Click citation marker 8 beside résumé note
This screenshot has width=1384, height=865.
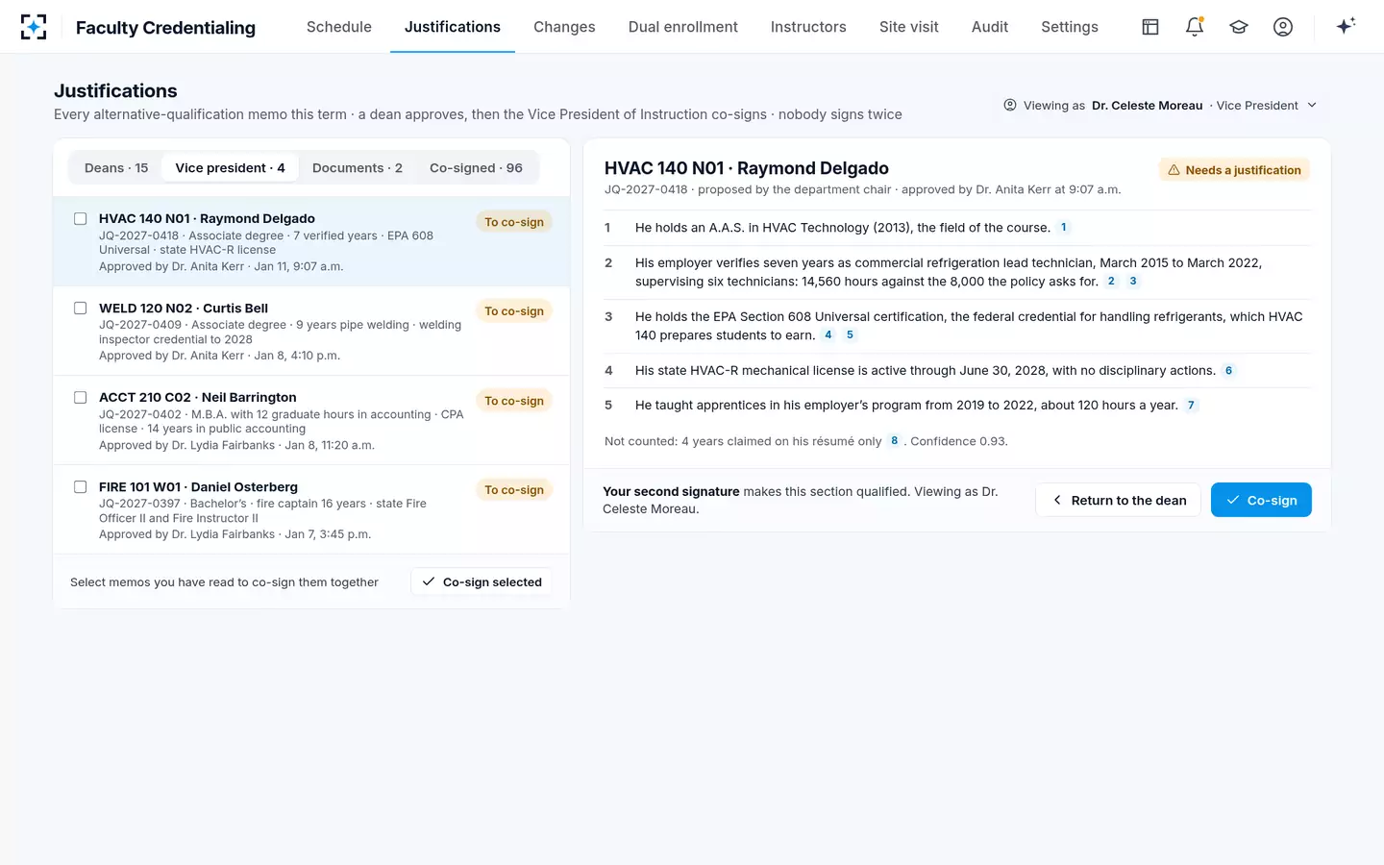pyautogui.click(x=895, y=441)
